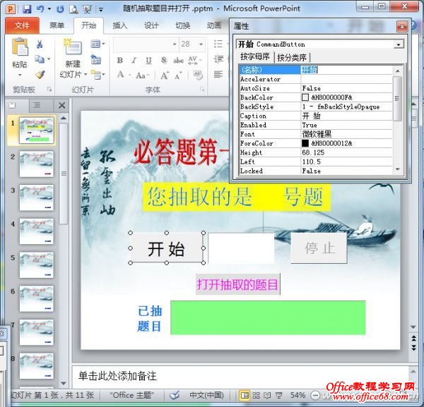Click the Print Preview icon
The image size is (424, 407).
tap(73, 9)
